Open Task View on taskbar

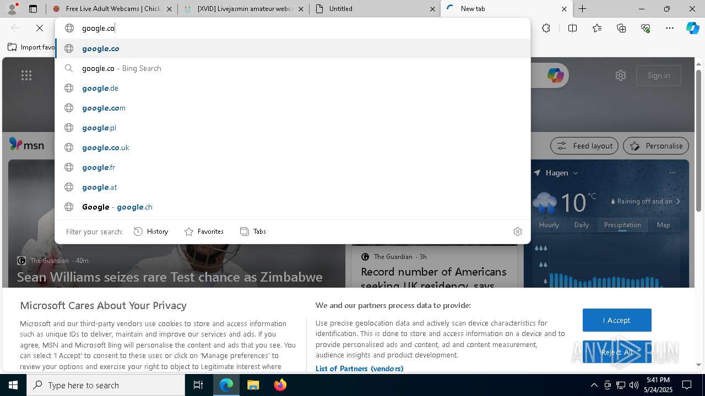pyautogui.click(x=198, y=385)
